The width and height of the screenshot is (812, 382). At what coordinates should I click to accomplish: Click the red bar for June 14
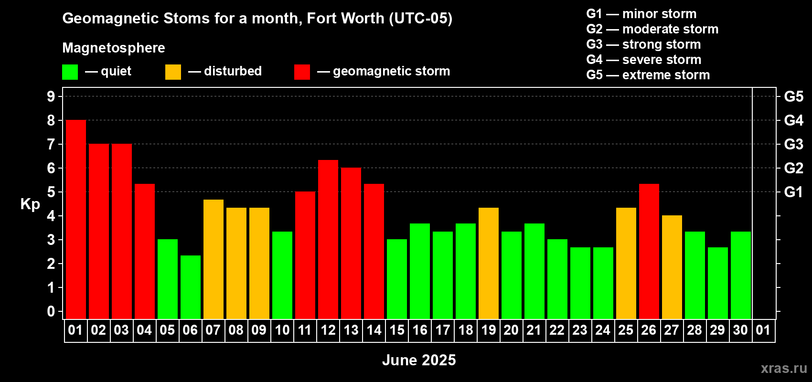tap(374, 251)
